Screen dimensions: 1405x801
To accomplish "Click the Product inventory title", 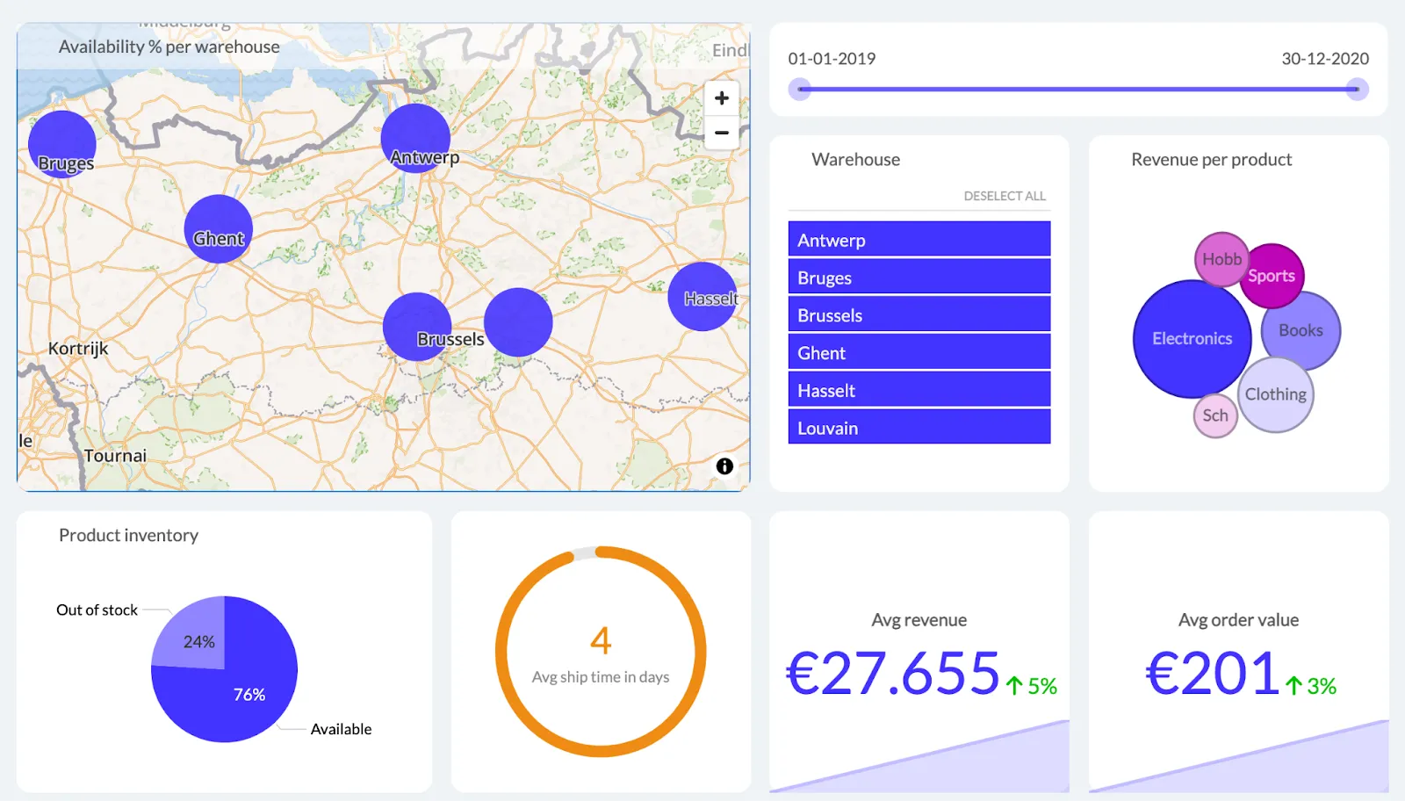I will coord(128,536).
